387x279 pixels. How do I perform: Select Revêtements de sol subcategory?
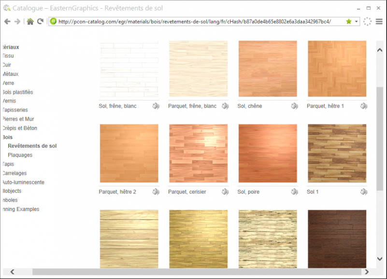pos(32,146)
